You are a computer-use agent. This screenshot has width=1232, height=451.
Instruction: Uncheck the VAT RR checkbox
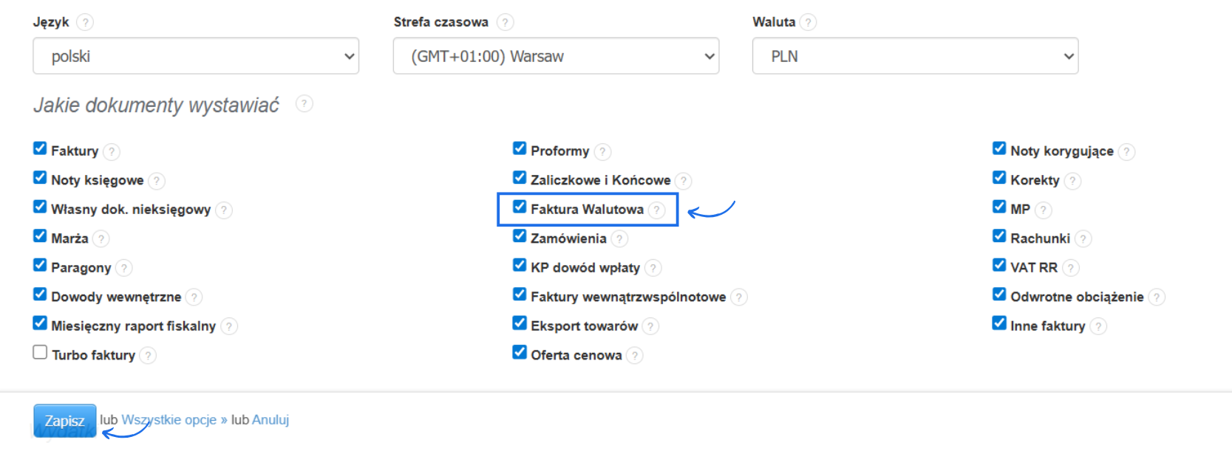pyautogui.click(x=999, y=265)
